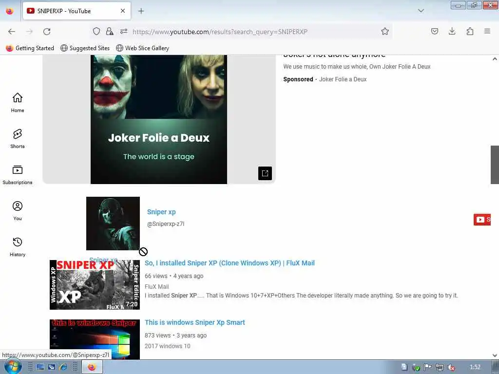This screenshot has width=499, height=374.
Task: Open Web Slice Gallery bookmark
Action: point(143,48)
